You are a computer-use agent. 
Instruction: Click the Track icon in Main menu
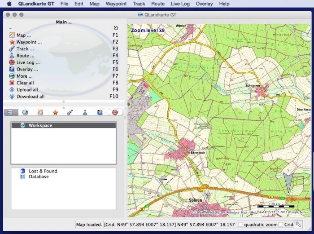click(12, 49)
